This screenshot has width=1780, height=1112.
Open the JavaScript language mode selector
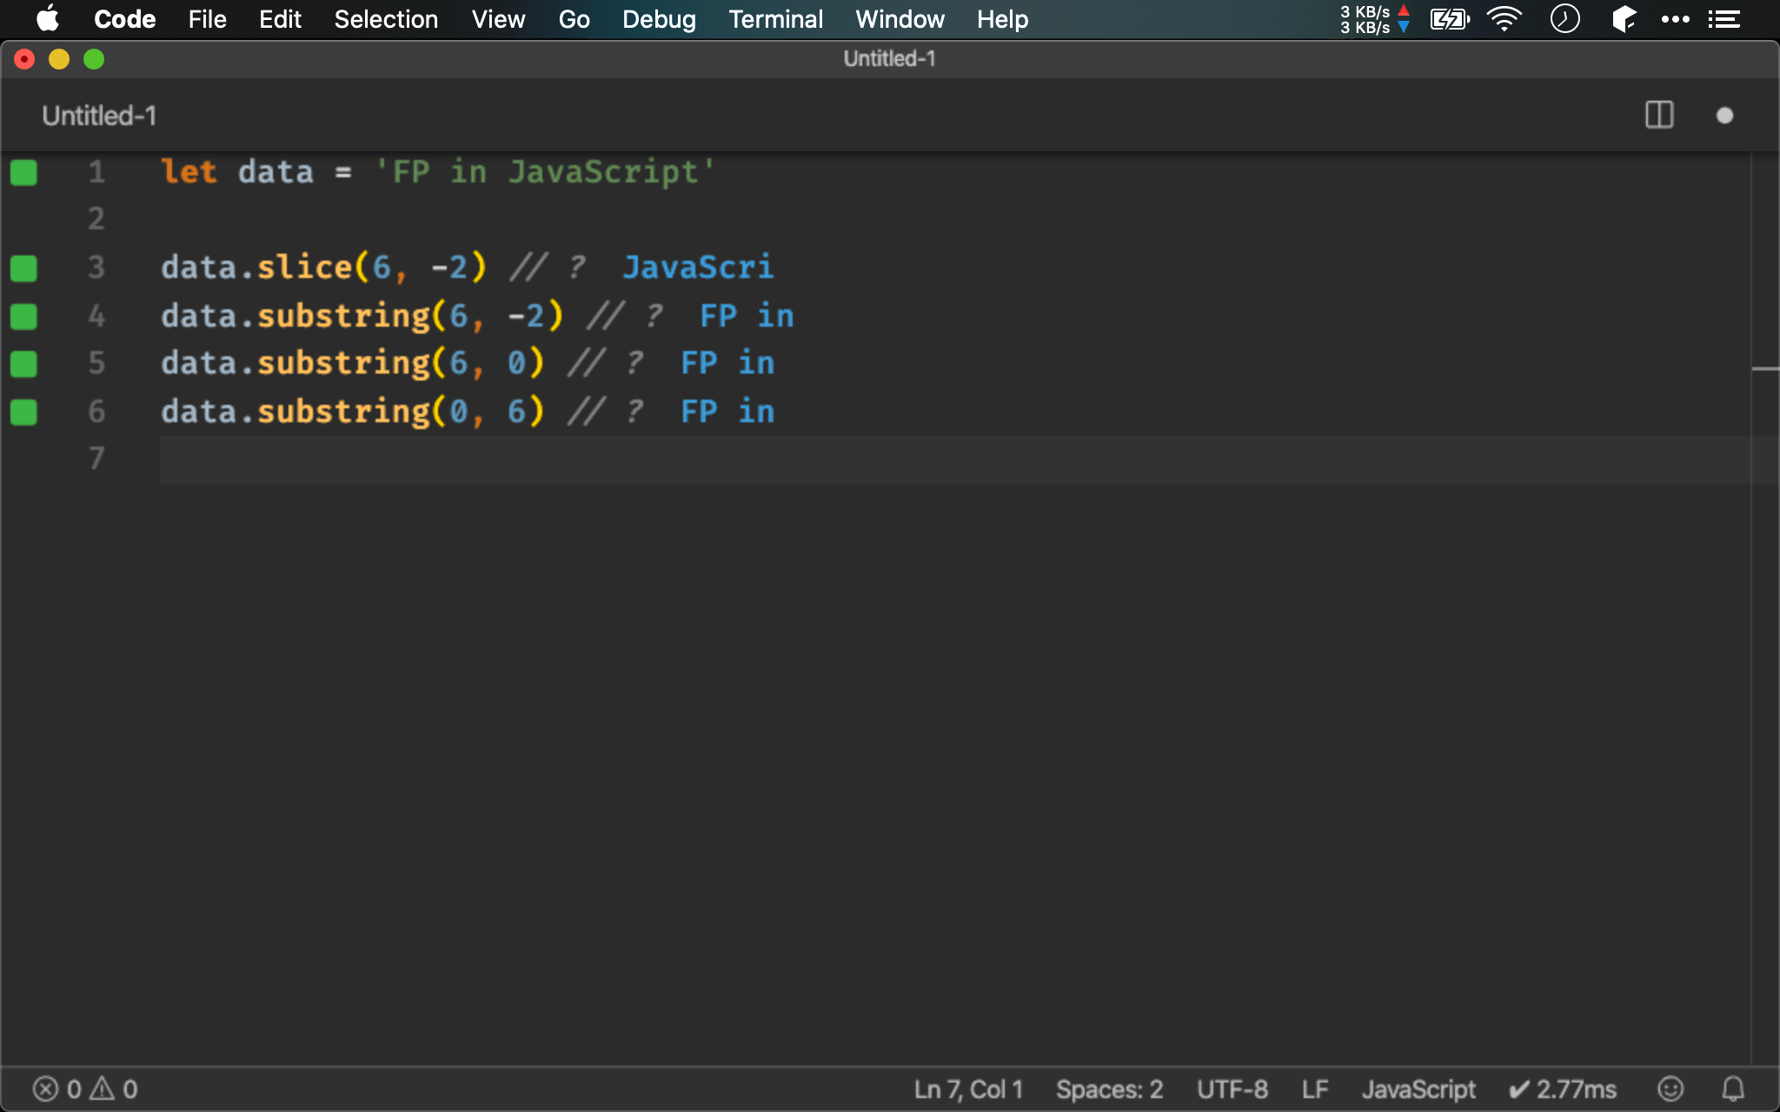pyautogui.click(x=1418, y=1089)
